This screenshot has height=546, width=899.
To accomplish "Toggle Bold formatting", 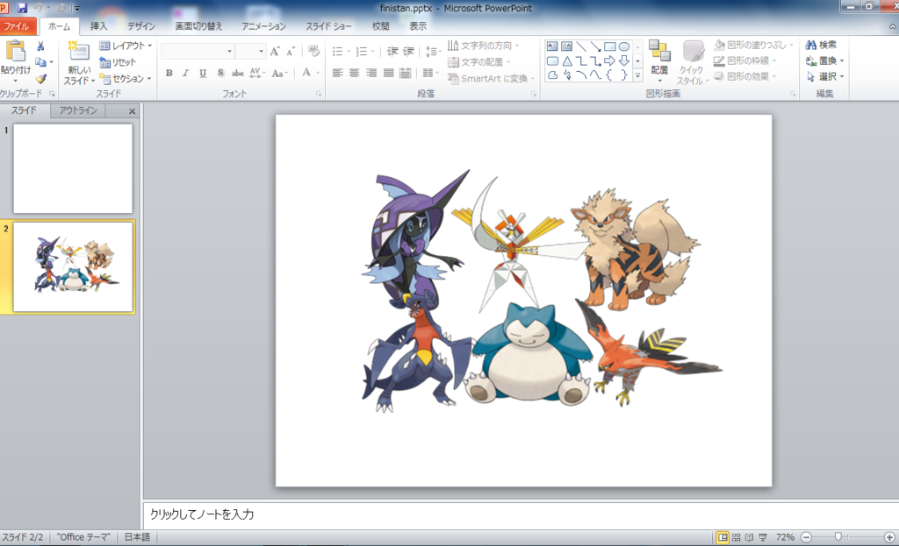I will click(169, 73).
